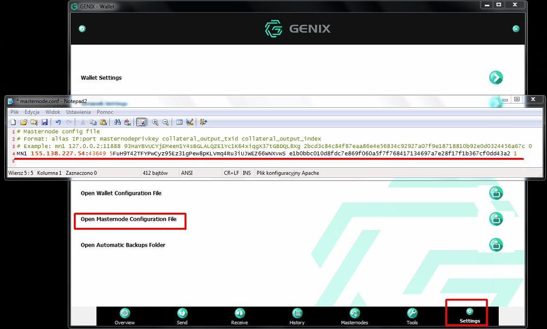The image size is (547, 329).
Task: Click the CR+LF line ending status entry
Action: point(231,173)
